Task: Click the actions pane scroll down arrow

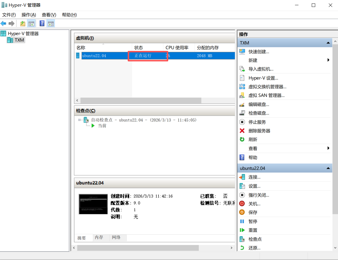Action: 335,248
